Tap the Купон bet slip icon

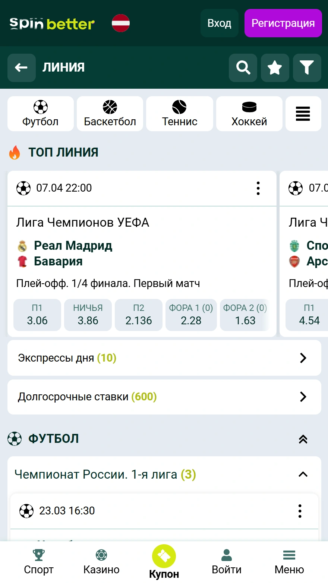[x=164, y=556]
